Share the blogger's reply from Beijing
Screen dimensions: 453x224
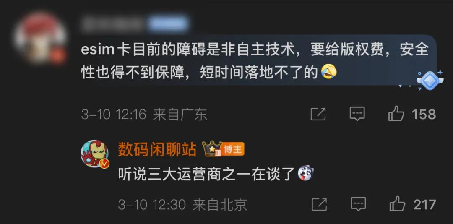click(319, 204)
